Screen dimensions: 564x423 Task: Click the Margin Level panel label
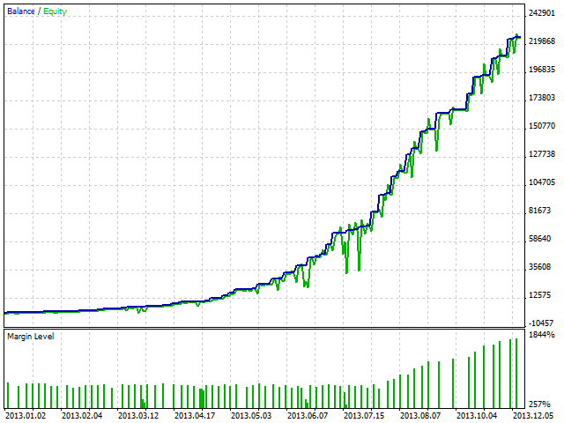click(x=31, y=337)
